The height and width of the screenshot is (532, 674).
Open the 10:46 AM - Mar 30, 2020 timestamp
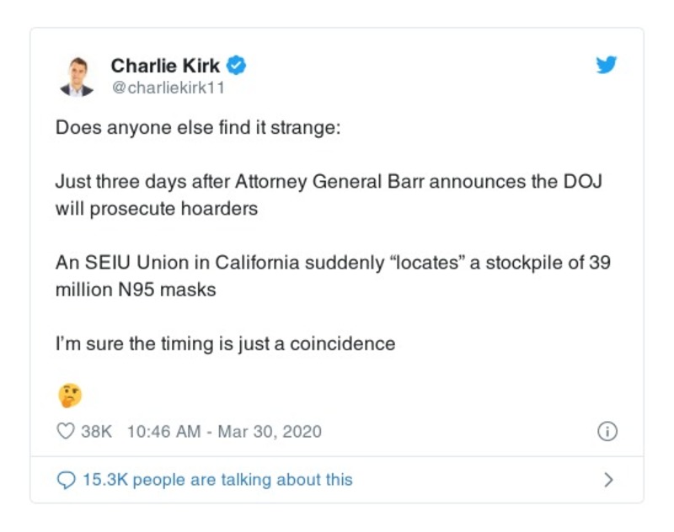coord(224,431)
